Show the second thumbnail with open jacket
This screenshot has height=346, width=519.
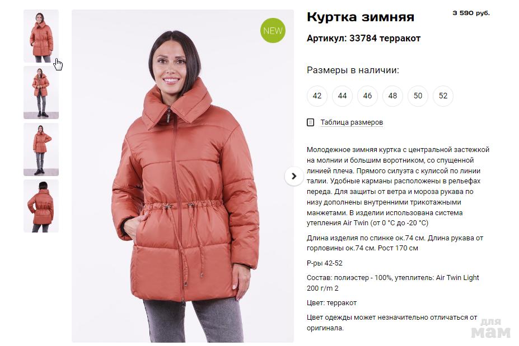point(41,93)
